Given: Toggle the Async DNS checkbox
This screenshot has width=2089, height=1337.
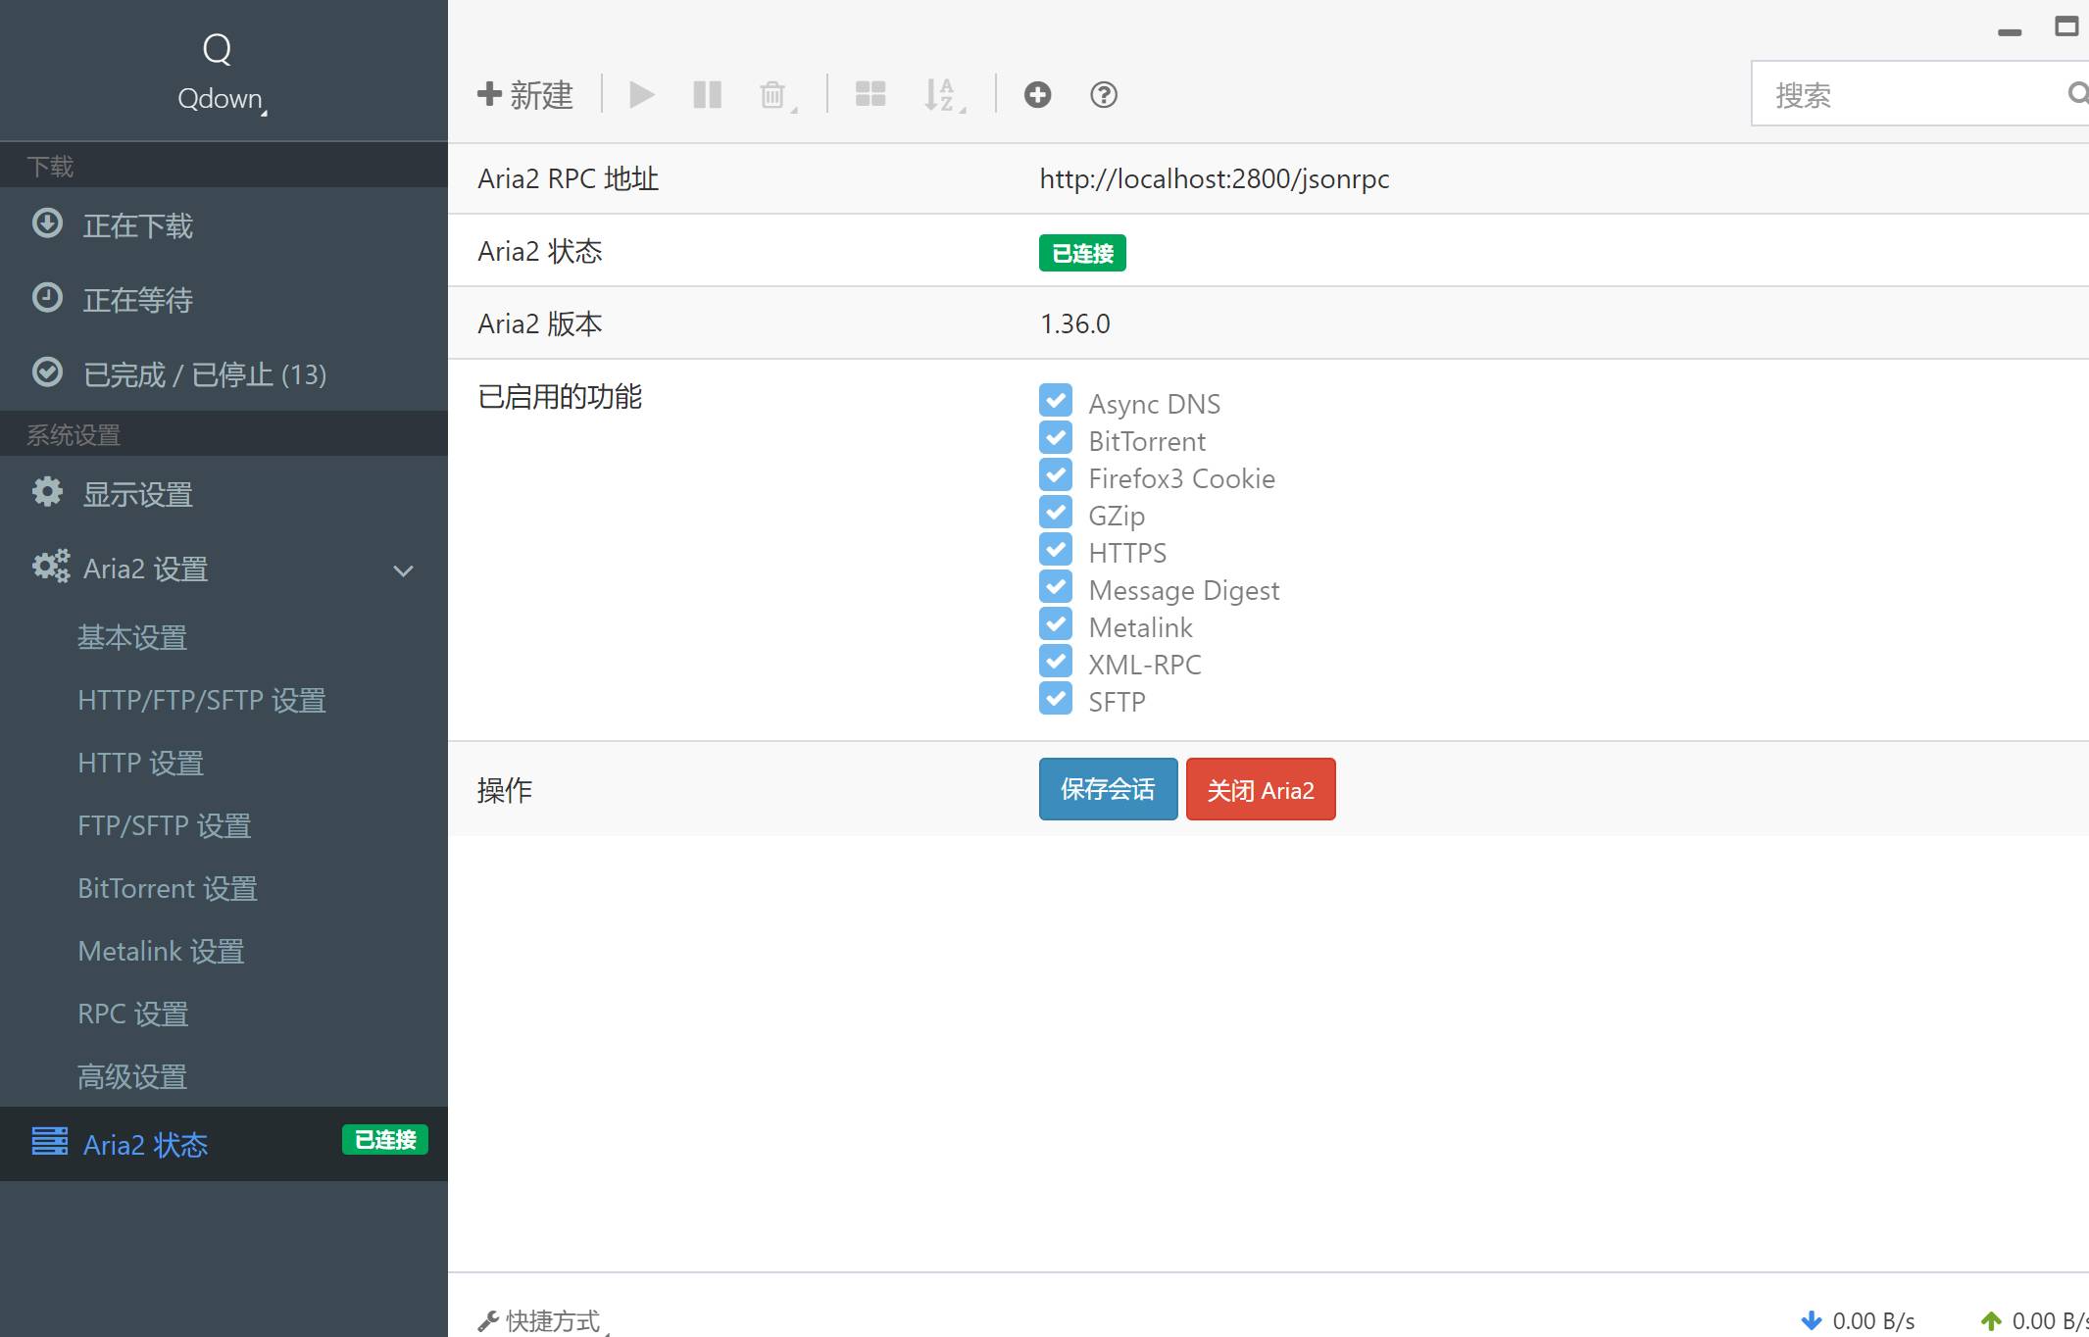Looking at the screenshot, I should (x=1056, y=400).
